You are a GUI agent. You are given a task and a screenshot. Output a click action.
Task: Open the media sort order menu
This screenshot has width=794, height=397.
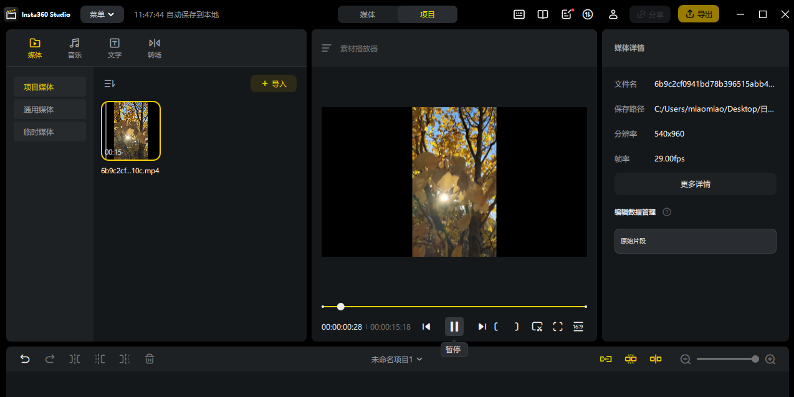(110, 84)
